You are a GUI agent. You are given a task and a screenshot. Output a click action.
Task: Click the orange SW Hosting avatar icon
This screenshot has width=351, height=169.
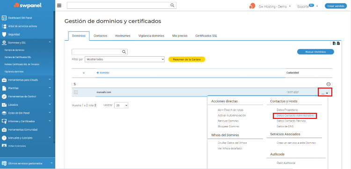click(x=252, y=6)
